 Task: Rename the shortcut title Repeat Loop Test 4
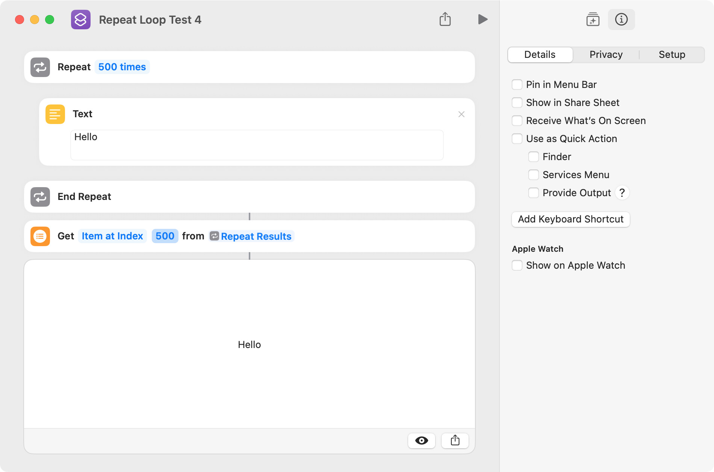tap(150, 20)
